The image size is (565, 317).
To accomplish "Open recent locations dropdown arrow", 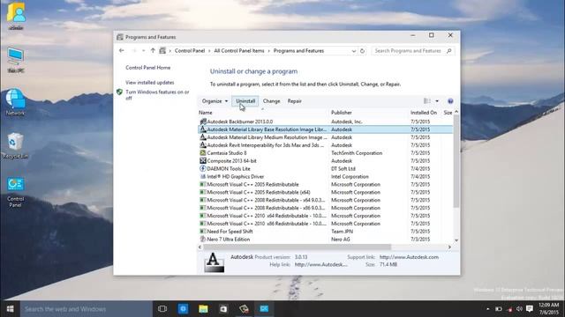I will (x=143, y=51).
